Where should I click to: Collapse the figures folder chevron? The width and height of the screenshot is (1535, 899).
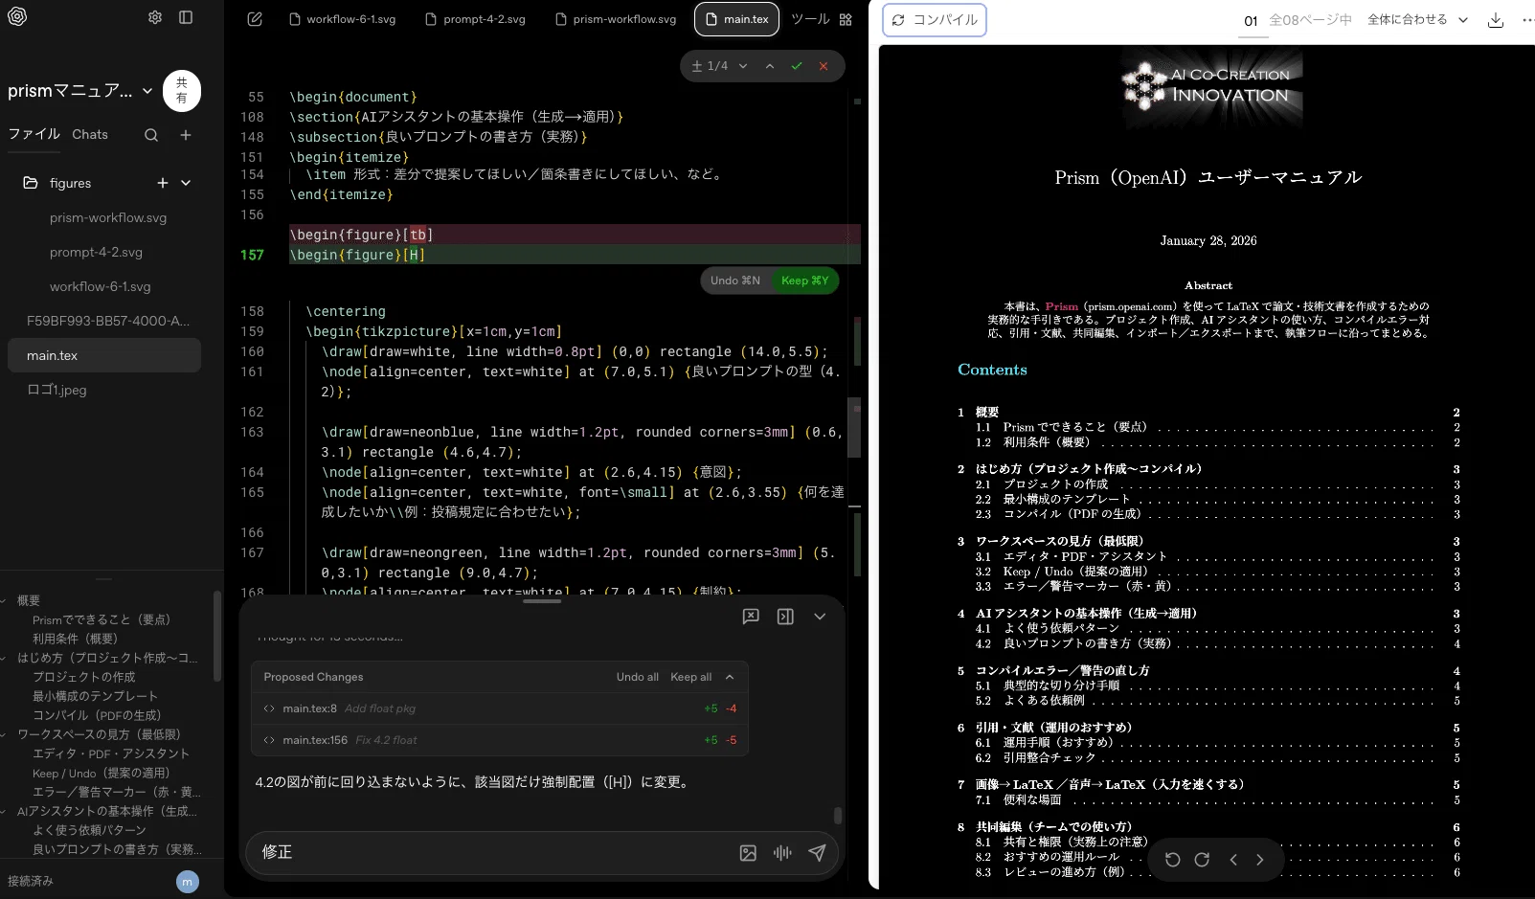click(x=186, y=183)
